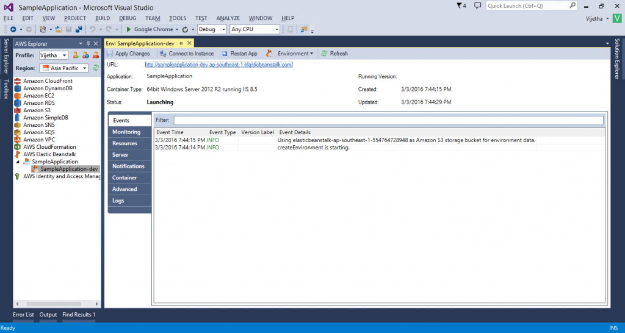Switch to the Monitoring tab
Viewport: 625px width, 333px height.
[x=126, y=132]
